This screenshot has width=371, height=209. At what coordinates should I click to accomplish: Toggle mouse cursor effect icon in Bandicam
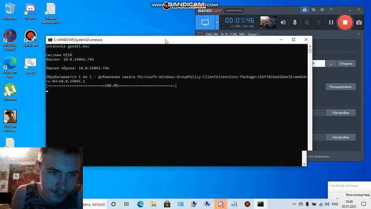point(307,23)
